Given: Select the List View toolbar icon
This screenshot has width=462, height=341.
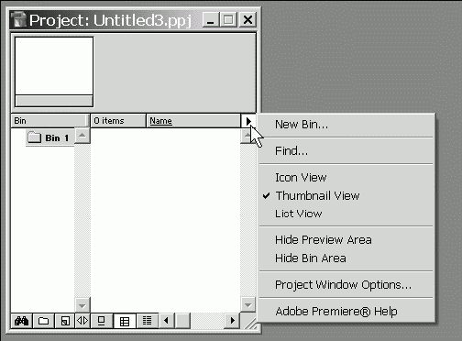Looking at the screenshot, I should click(147, 321).
